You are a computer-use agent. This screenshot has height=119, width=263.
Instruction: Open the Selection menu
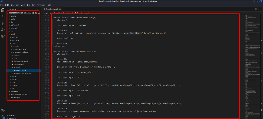[x=15, y=5]
